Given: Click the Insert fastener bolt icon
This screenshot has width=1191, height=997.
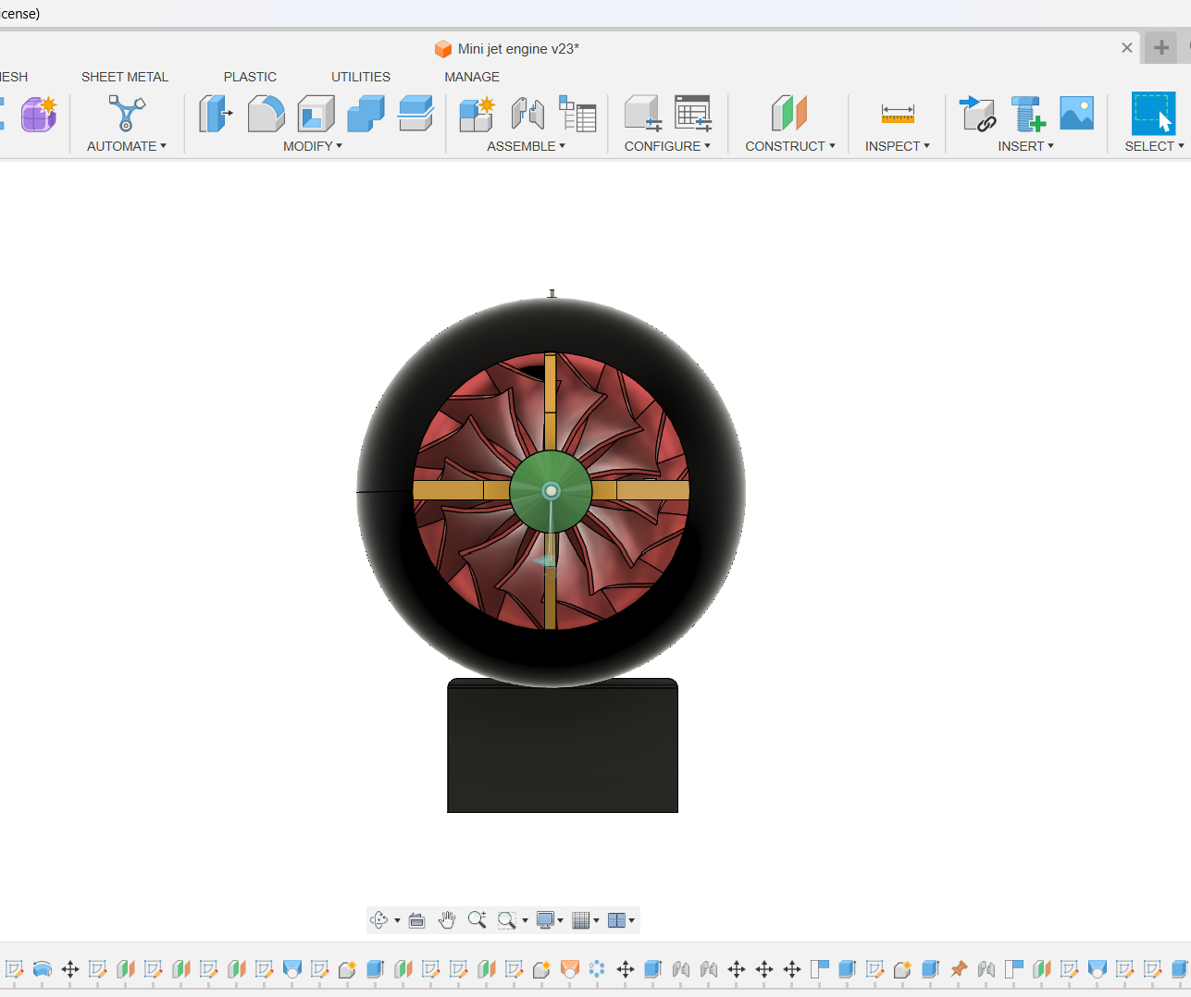Looking at the screenshot, I should tap(1027, 114).
